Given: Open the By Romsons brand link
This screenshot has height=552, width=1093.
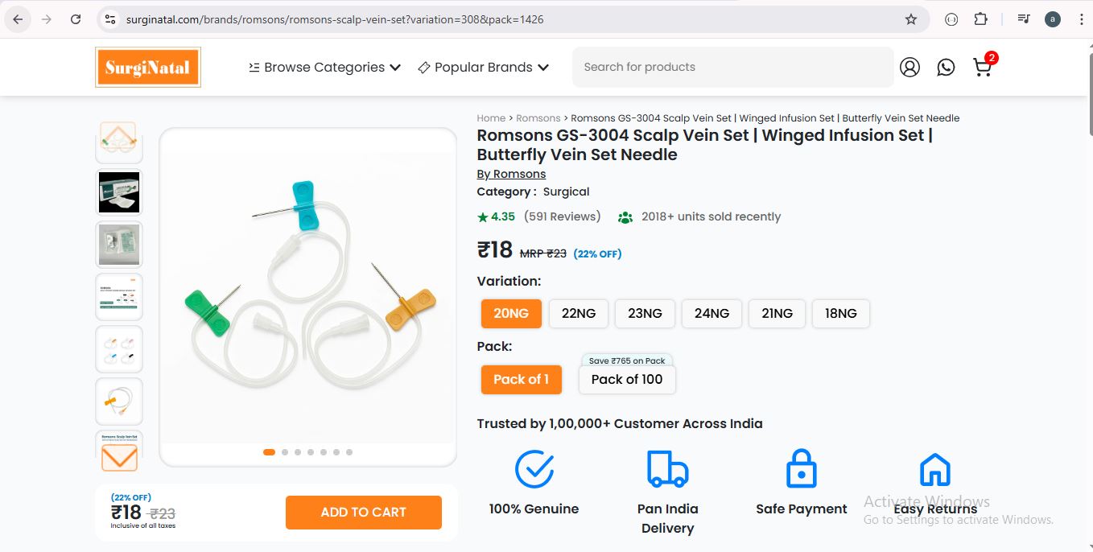Looking at the screenshot, I should (511, 174).
